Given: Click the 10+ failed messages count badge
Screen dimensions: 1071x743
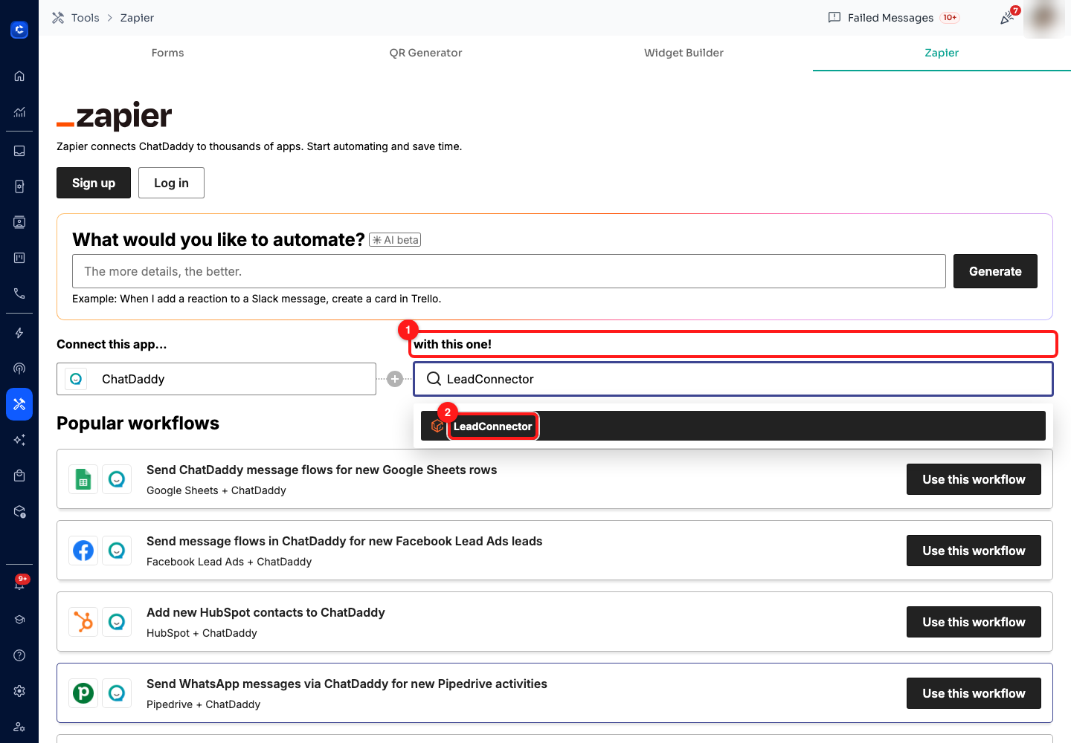Looking at the screenshot, I should 950,18.
